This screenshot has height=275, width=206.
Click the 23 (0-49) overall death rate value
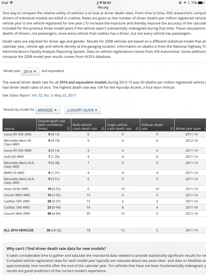coord(54,207)
